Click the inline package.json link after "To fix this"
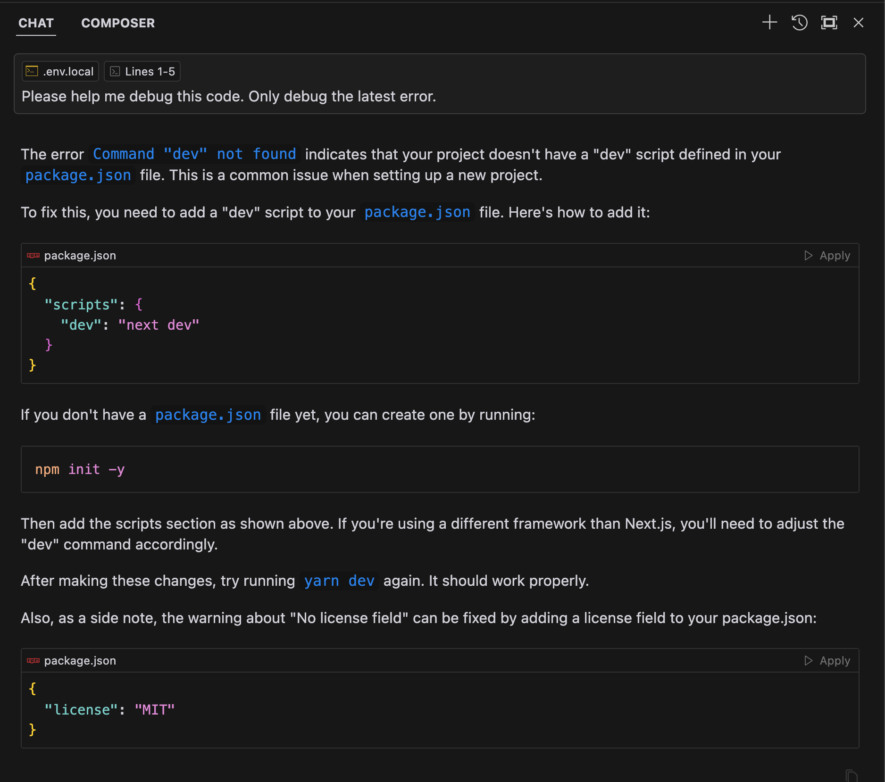The height and width of the screenshot is (782, 885). (417, 213)
